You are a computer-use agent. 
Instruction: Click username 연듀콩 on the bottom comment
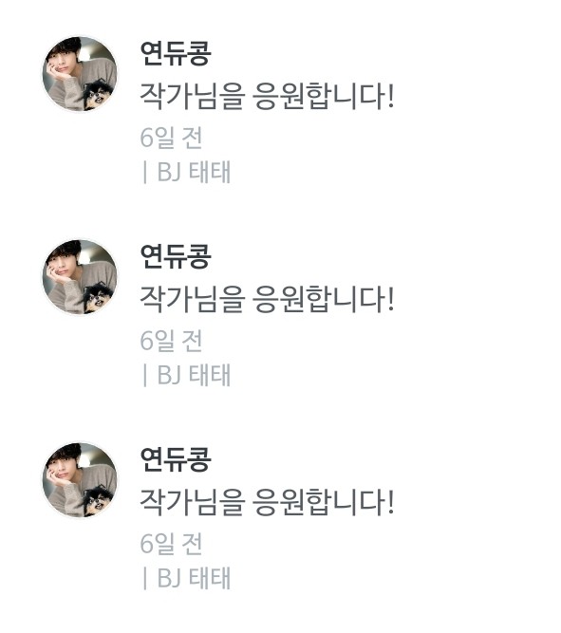coord(176,459)
